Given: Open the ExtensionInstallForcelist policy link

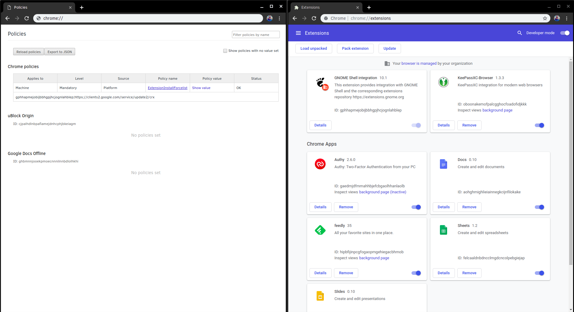Looking at the screenshot, I should click(167, 88).
